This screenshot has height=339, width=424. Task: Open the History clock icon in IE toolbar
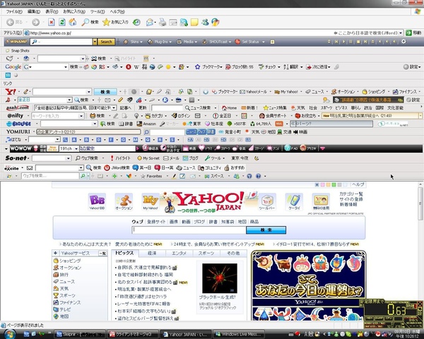tap(136, 22)
